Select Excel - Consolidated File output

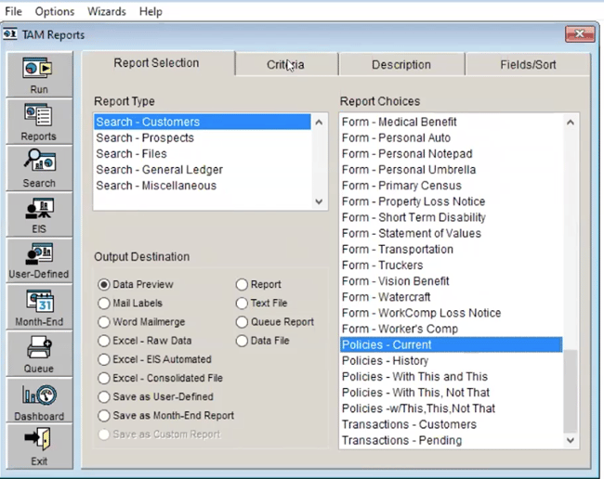[x=161, y=378]
